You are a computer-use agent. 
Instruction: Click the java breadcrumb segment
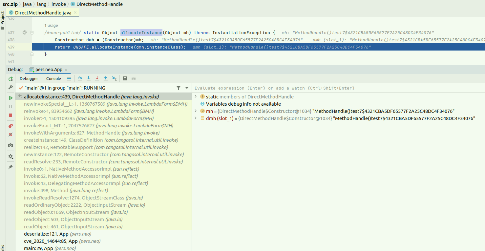pos(27,4)
